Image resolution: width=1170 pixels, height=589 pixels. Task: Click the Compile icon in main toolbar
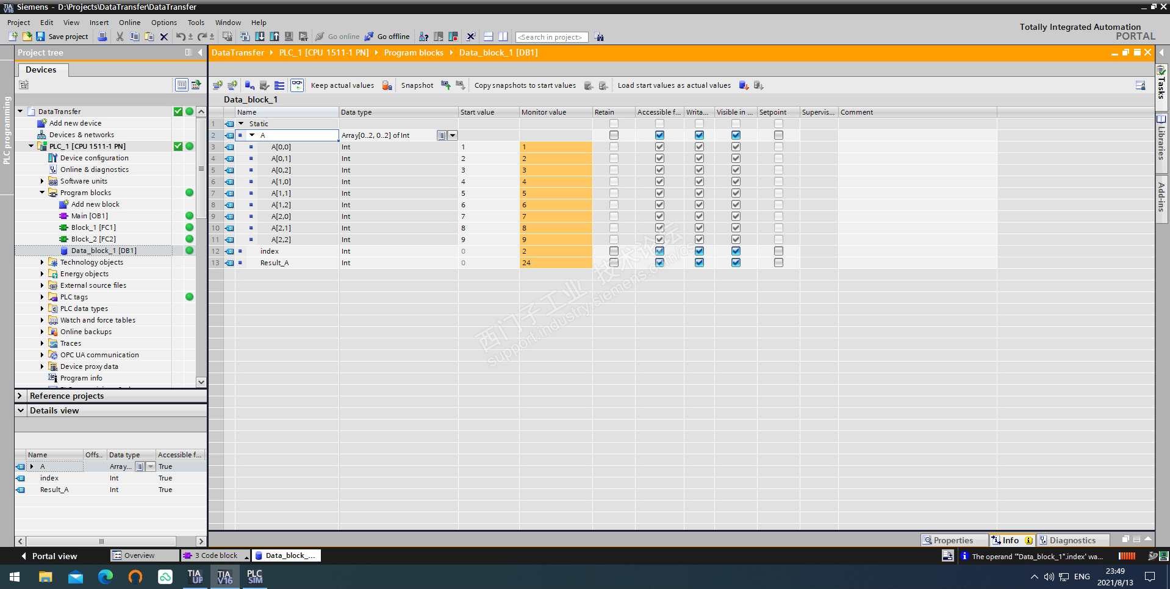245,37
